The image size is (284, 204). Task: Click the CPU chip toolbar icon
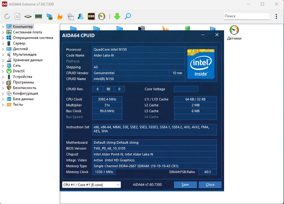pos(28,16)
